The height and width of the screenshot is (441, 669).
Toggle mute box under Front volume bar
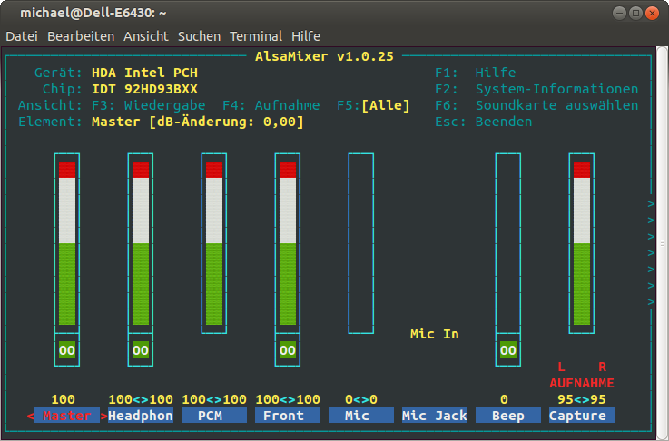click(x=288, y=350)
